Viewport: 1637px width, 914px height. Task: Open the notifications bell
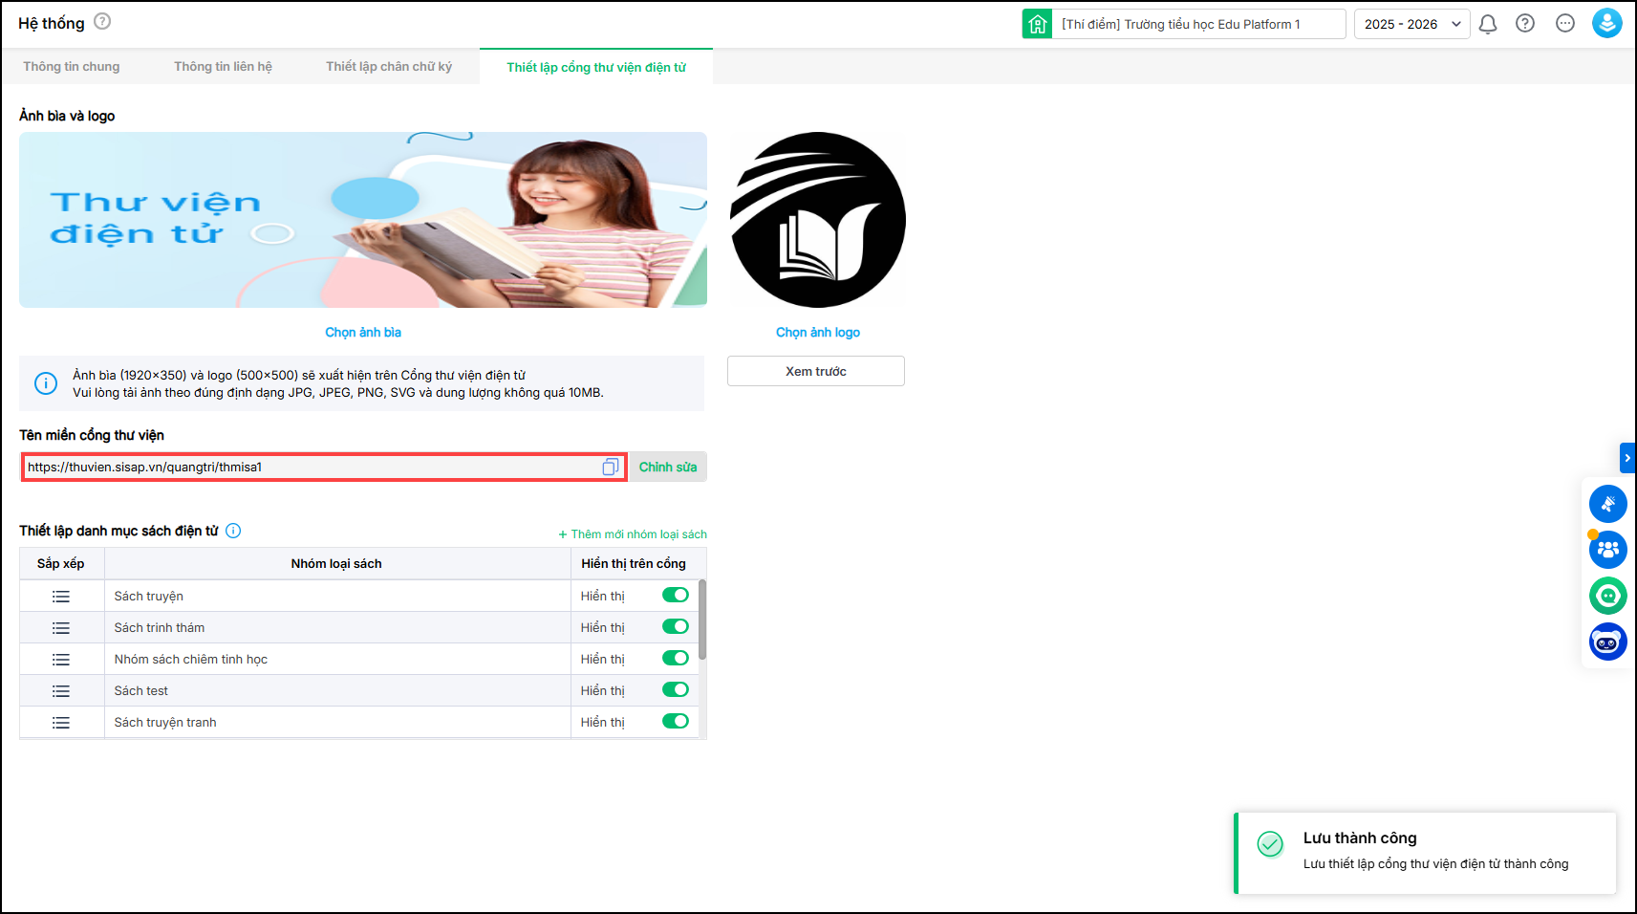click(x=1487, y=24)
